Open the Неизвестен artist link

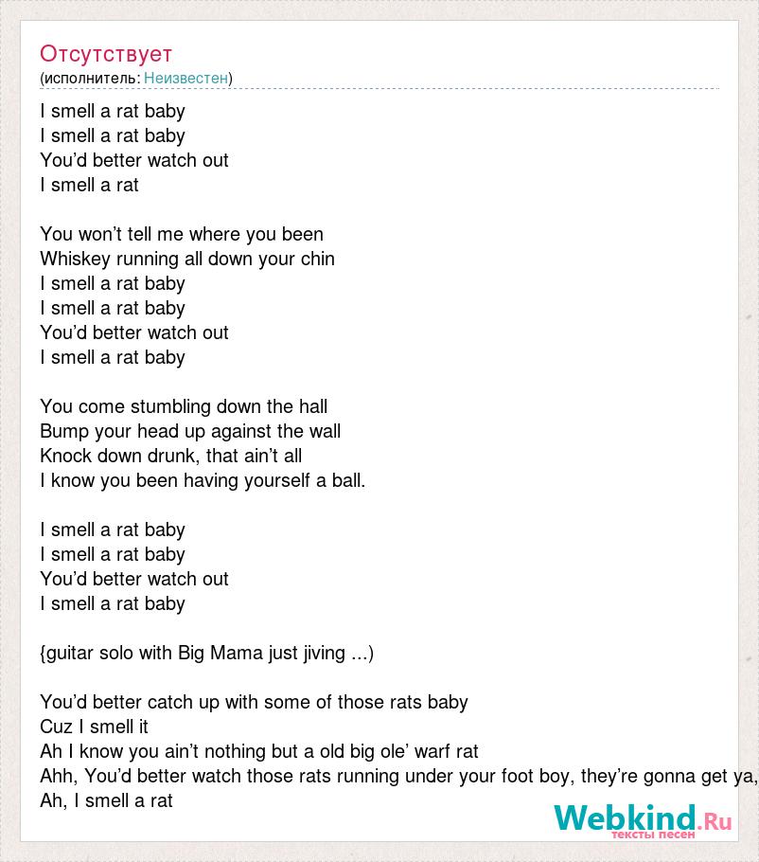pos(185,78)
